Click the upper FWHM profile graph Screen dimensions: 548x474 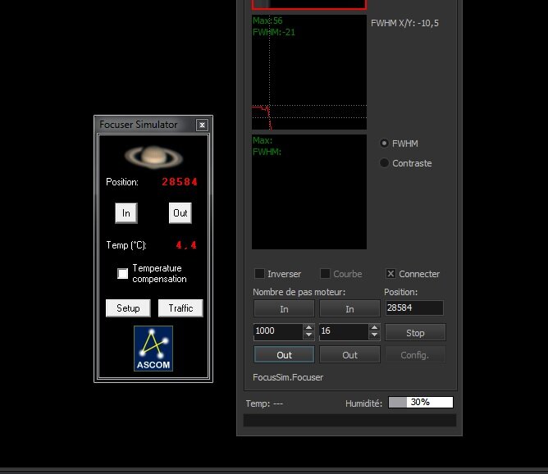coord(309,72)
